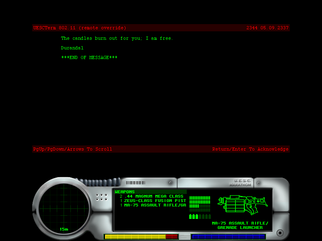The height and width of the screenshot is (241, 322).
Task: Click the rifle bullet ammo display
Action: [x=200, y=204]
